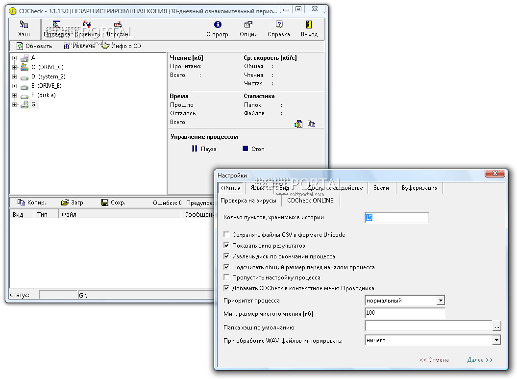This screenshot has height=379, width=517.
Task: Click the Далее >> button
Action: pos(480,360)
